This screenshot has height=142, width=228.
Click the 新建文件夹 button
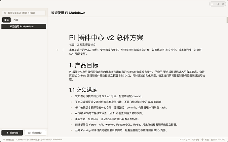[x=35, y=133]
